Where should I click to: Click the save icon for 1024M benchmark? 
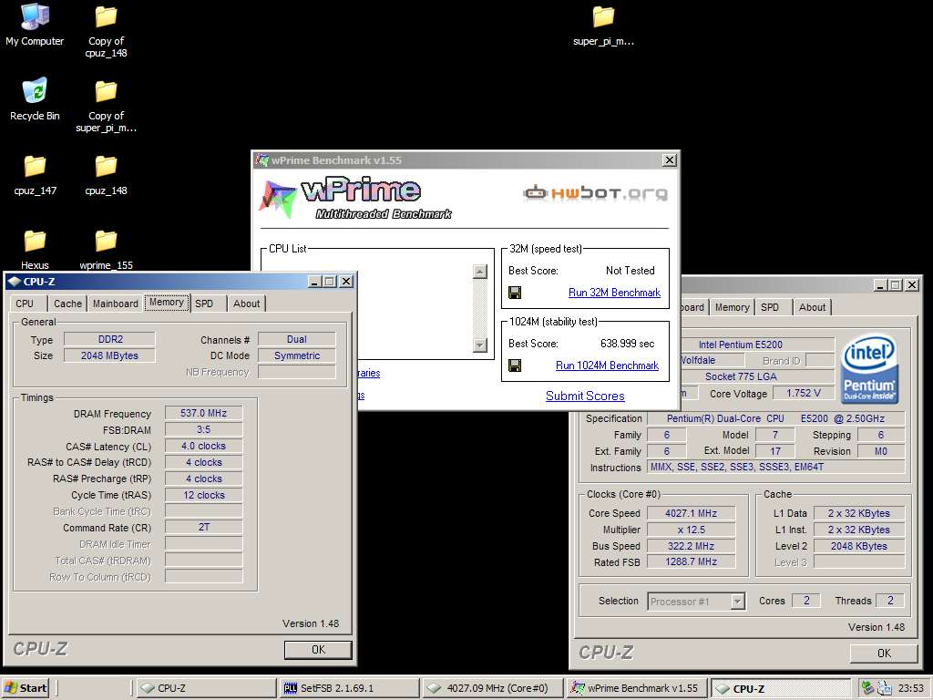tap(515, 365)
